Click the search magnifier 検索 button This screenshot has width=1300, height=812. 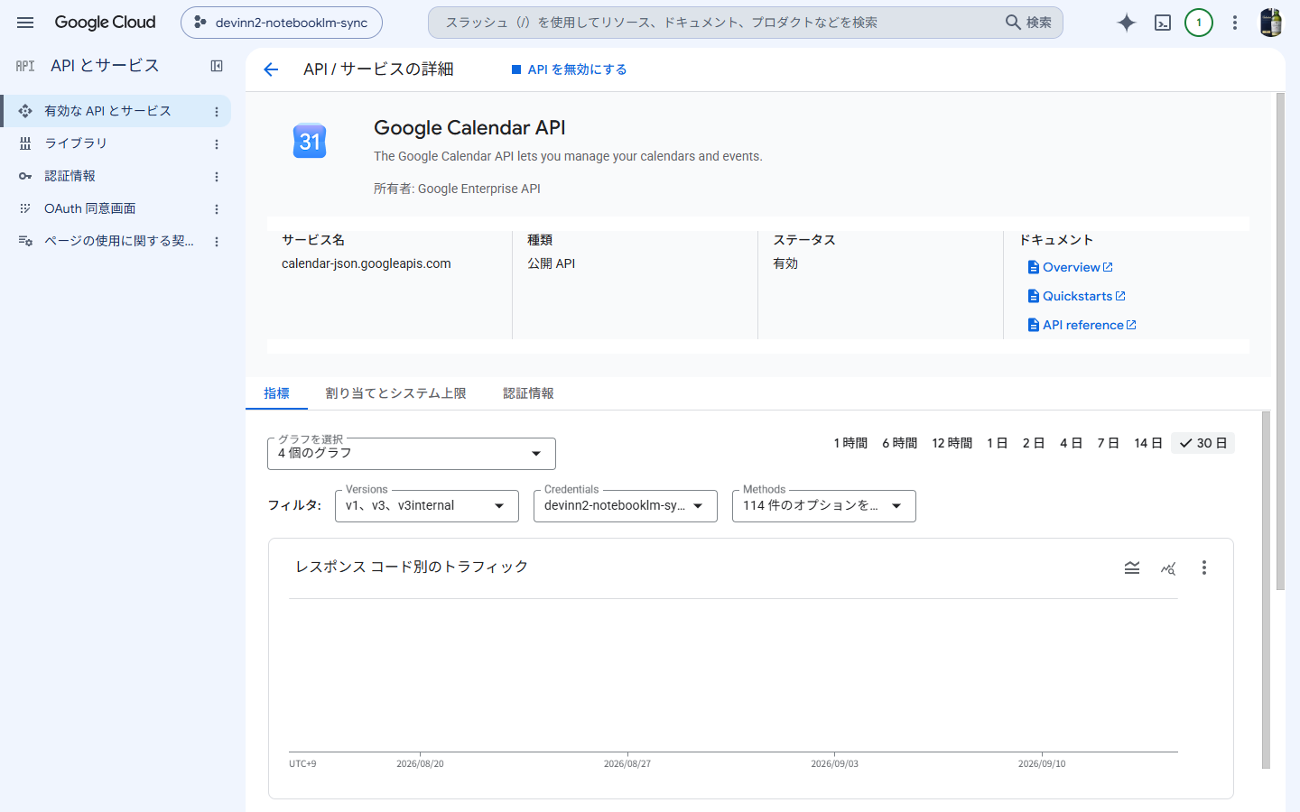[x=1029, y=23]
